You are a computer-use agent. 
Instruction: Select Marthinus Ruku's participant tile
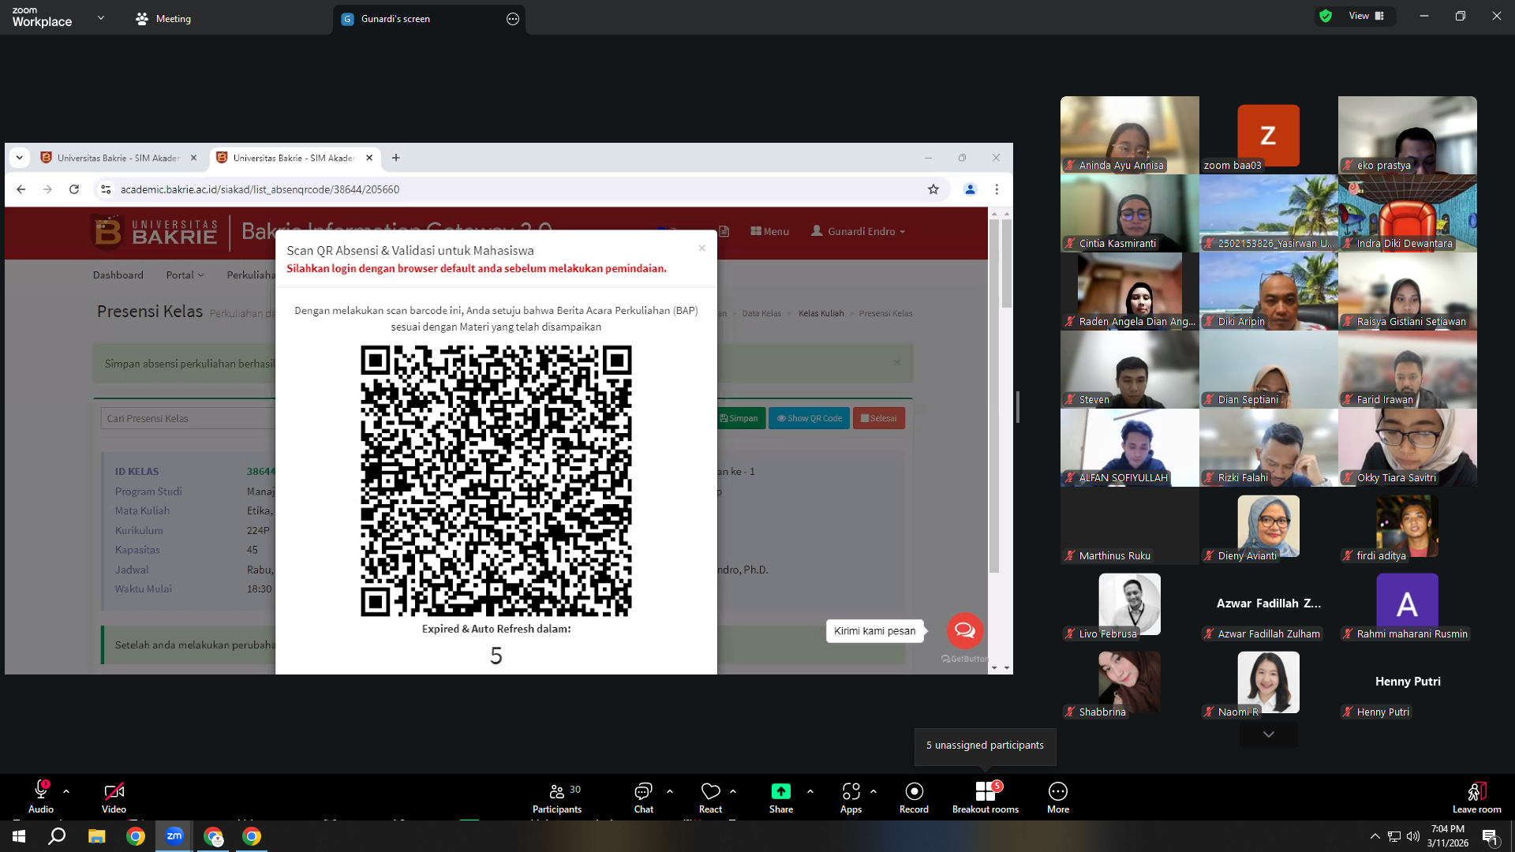point(1130,525)
